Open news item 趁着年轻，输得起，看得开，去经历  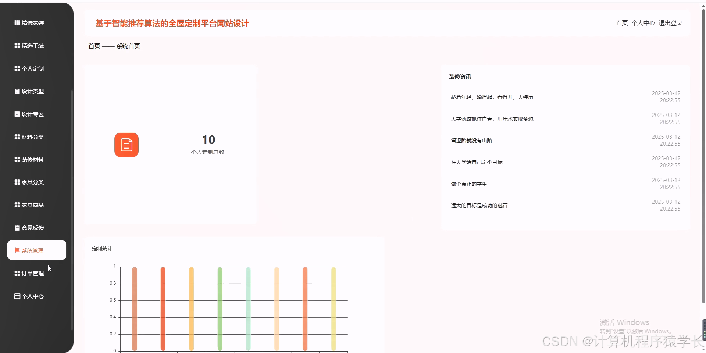click(x=492, y=97)
